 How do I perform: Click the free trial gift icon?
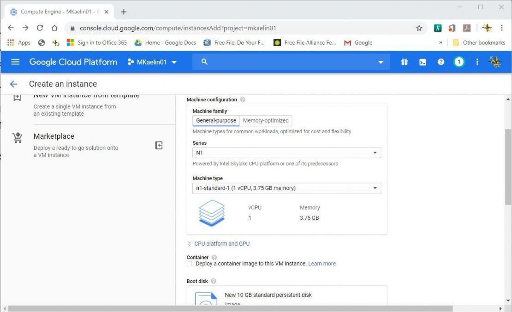pos(404,61)
